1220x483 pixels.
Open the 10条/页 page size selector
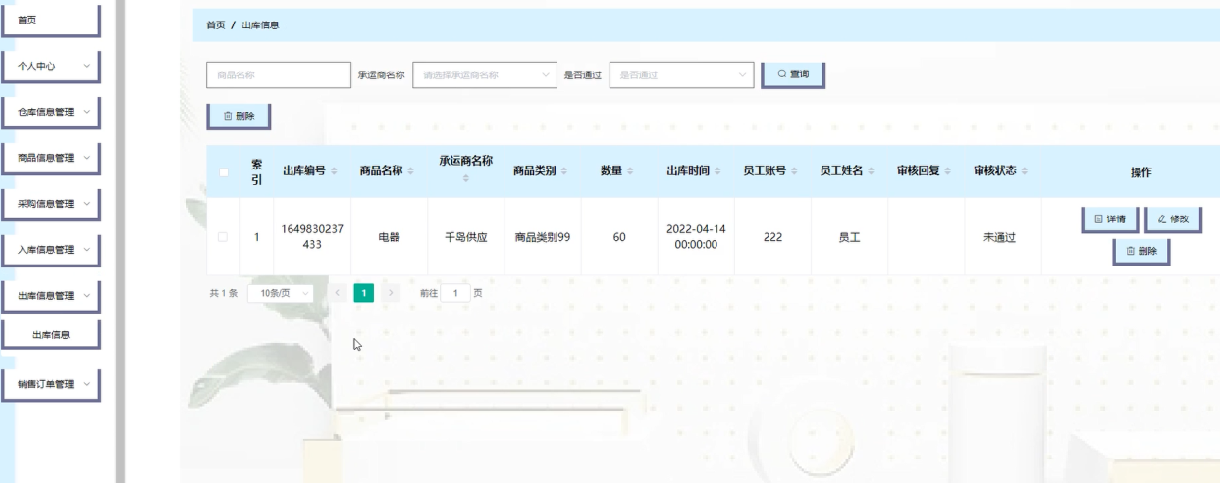tap(280, 292)
